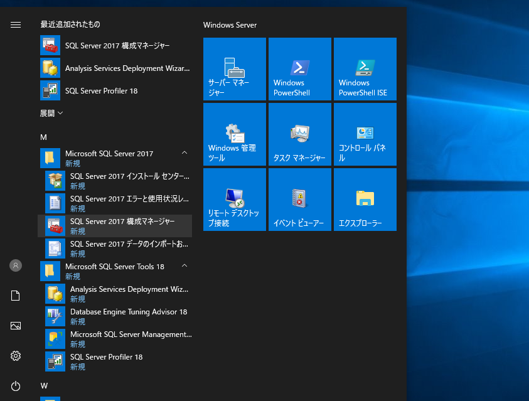529x401 pixels.
Task: Open SQL Server Profiler 18 under Tools 18
Action: 116,361
